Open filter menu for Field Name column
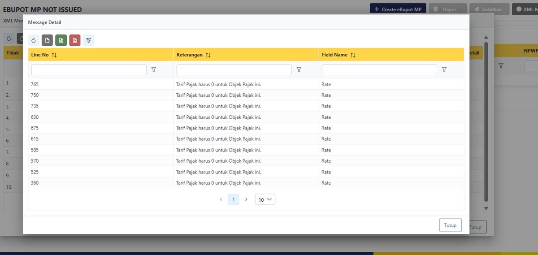 coord(444,70)
